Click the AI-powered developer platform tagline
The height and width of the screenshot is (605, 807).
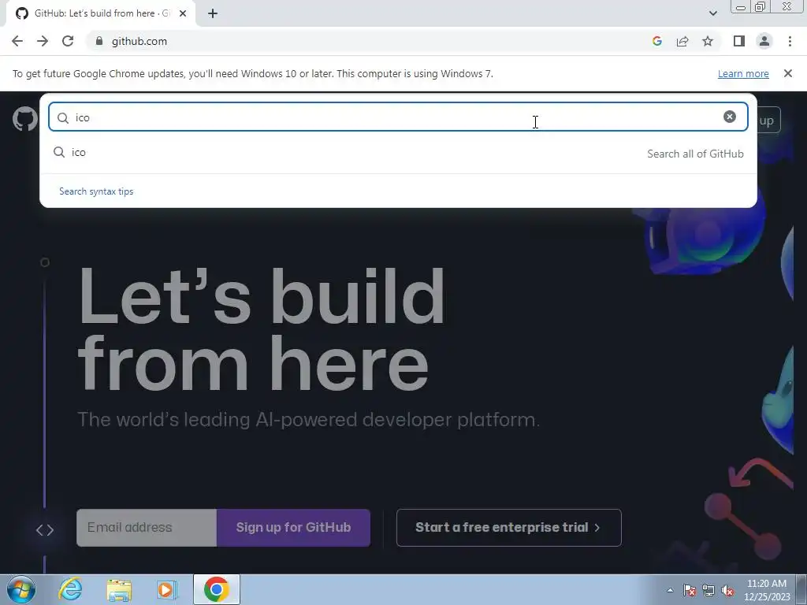(x=308, y=420)
